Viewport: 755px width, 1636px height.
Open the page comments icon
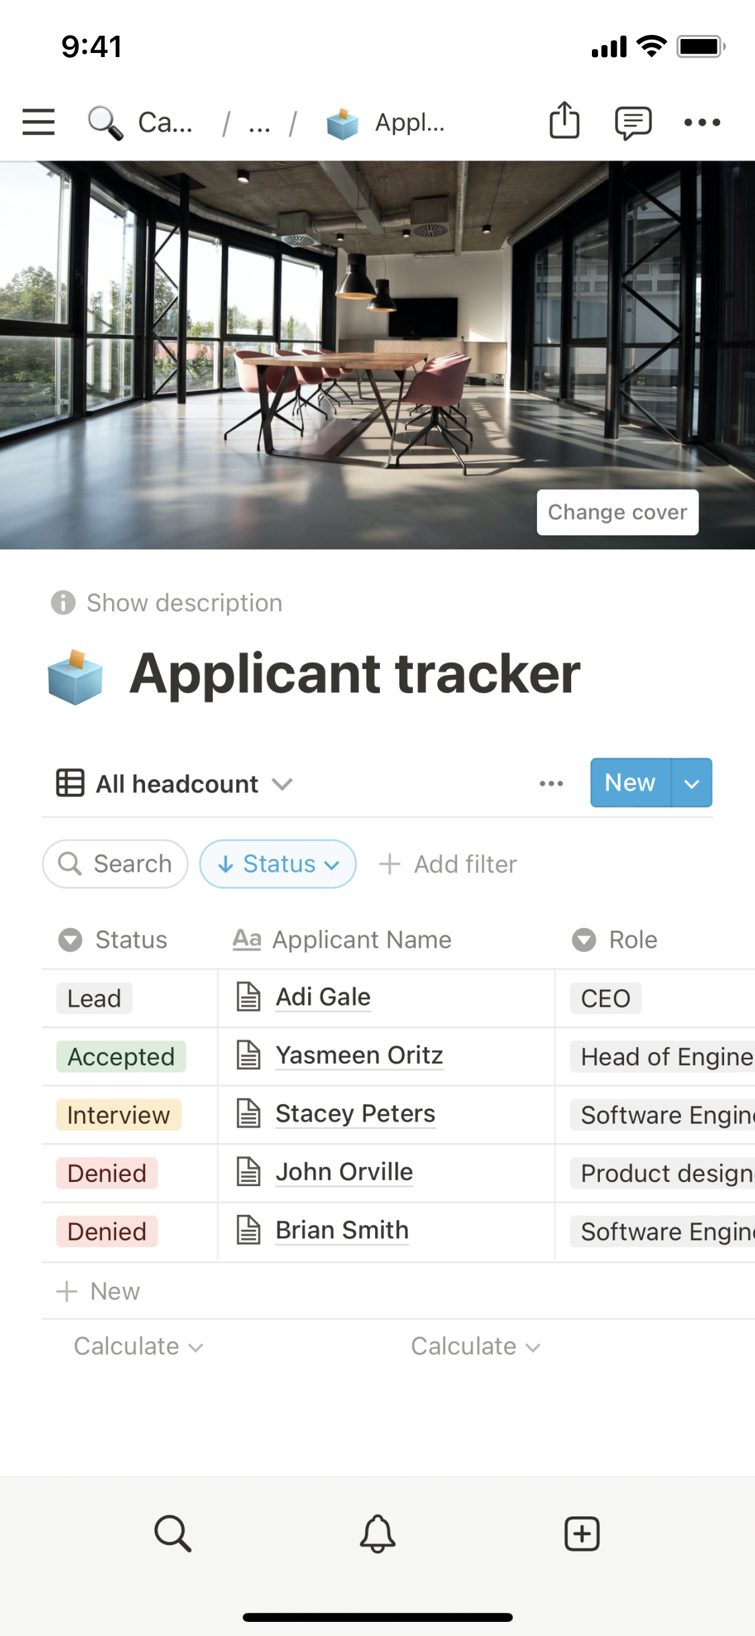tap(633, 122)
